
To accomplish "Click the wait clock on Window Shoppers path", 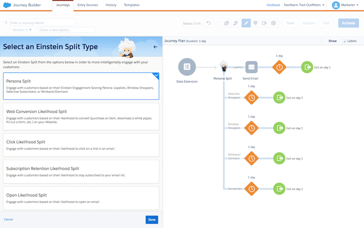I will click(x=251, y=128).
